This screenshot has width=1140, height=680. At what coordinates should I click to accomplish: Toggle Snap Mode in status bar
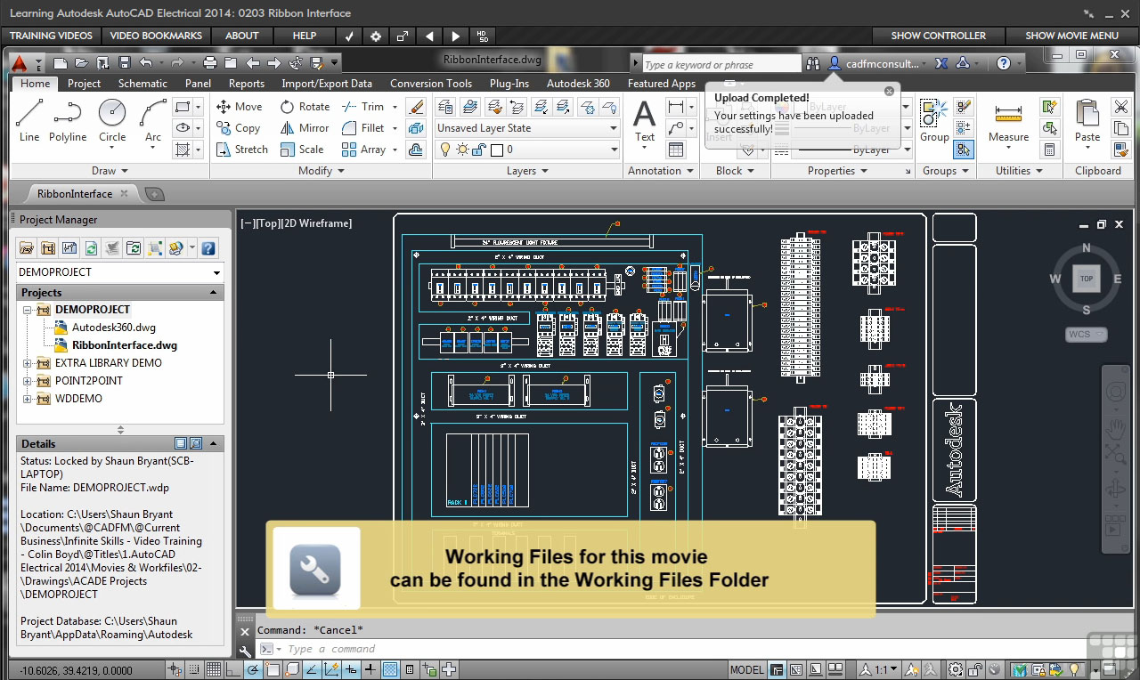point(194,669)
